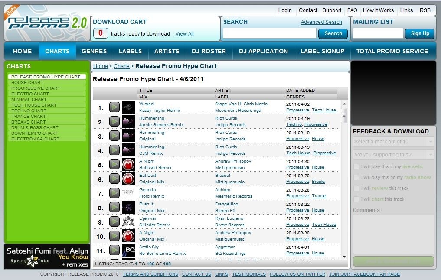Open How It Works link
441x280 pixels.
point(378,10)
